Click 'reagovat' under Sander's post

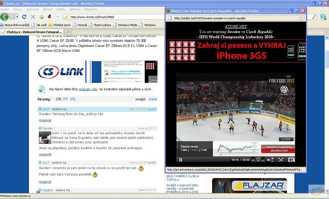(45, 154)
